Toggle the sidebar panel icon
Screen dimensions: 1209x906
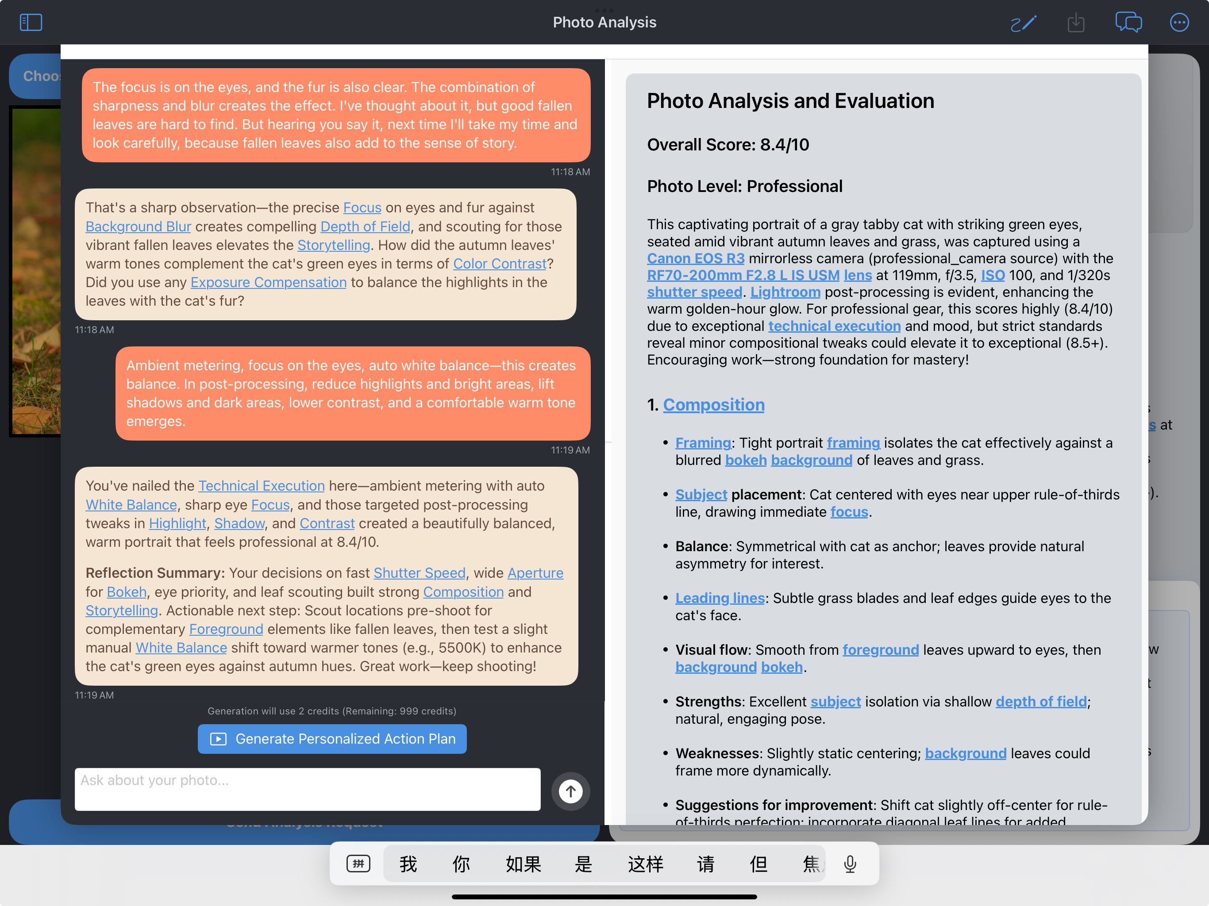click(x=31, y=23)
